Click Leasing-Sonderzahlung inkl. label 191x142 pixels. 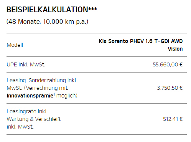click(42, 80)
